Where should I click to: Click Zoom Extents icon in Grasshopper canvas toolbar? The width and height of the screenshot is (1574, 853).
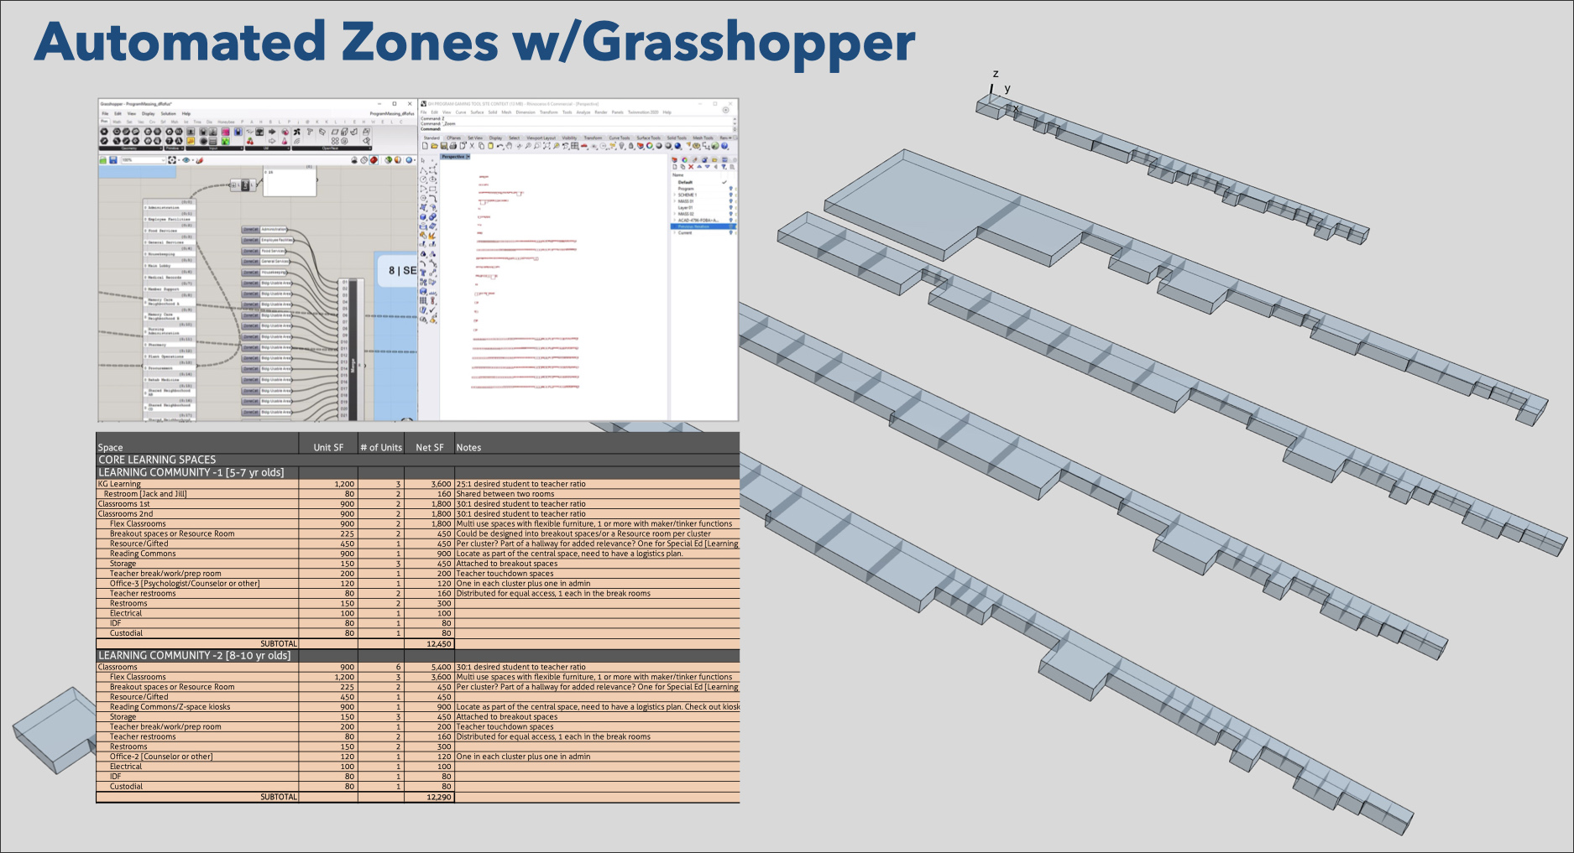(x=172, y=160)
